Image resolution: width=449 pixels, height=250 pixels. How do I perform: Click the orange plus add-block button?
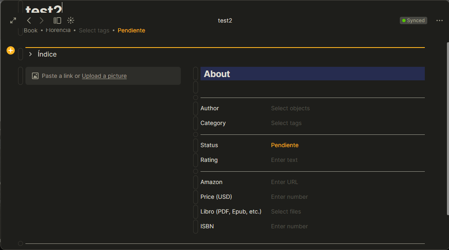click(11, 50)
